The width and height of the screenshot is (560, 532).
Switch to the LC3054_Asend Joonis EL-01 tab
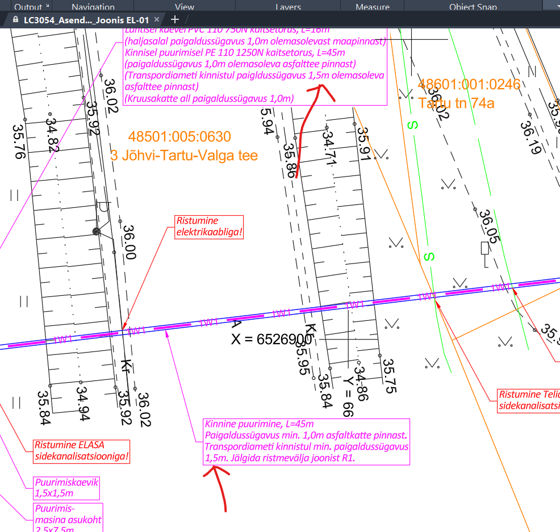[85, 19]
